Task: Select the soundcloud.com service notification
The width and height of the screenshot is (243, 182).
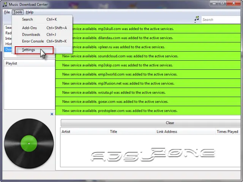Action: click(148, 56)
